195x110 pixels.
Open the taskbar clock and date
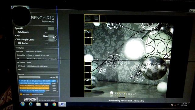184,105
